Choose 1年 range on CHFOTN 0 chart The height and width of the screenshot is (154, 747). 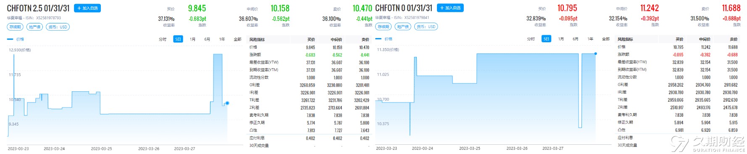[590, 39]
